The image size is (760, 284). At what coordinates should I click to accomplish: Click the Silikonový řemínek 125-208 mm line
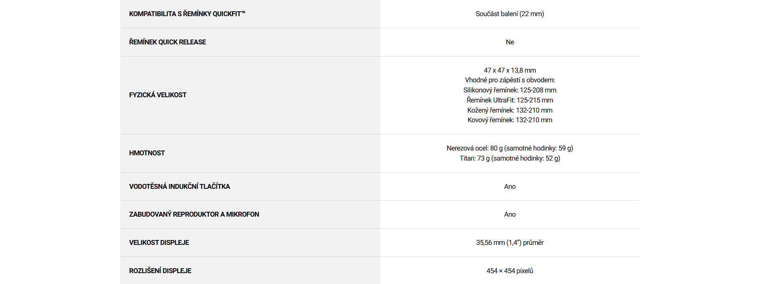click(x=510, y=90)
